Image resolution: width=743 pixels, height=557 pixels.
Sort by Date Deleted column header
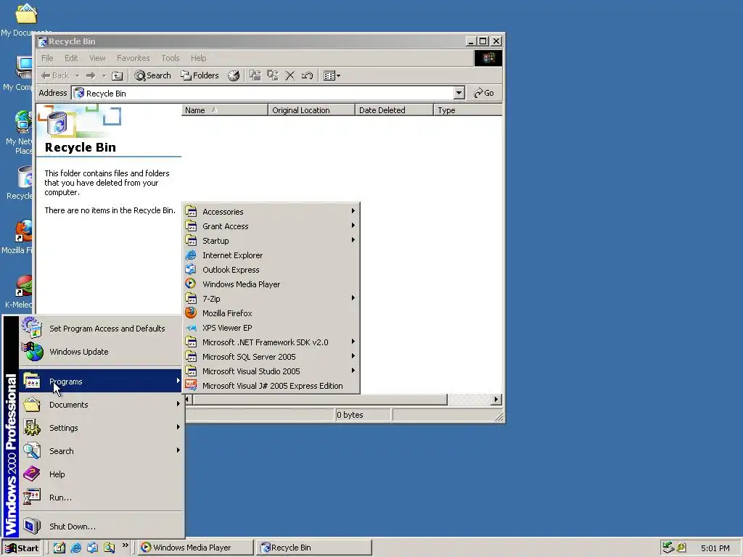[394, 110]
